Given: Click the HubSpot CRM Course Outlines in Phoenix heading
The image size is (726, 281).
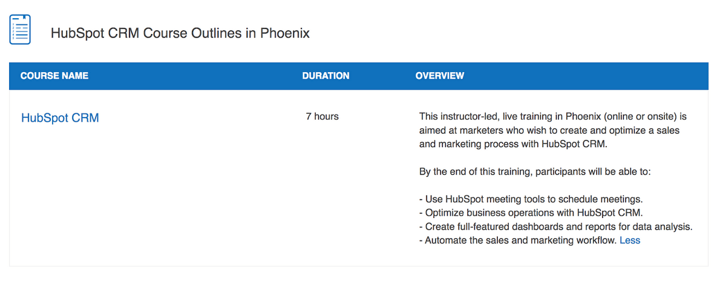Looking at the screenshot, I should pyautogui.click(x=180, y=33).
